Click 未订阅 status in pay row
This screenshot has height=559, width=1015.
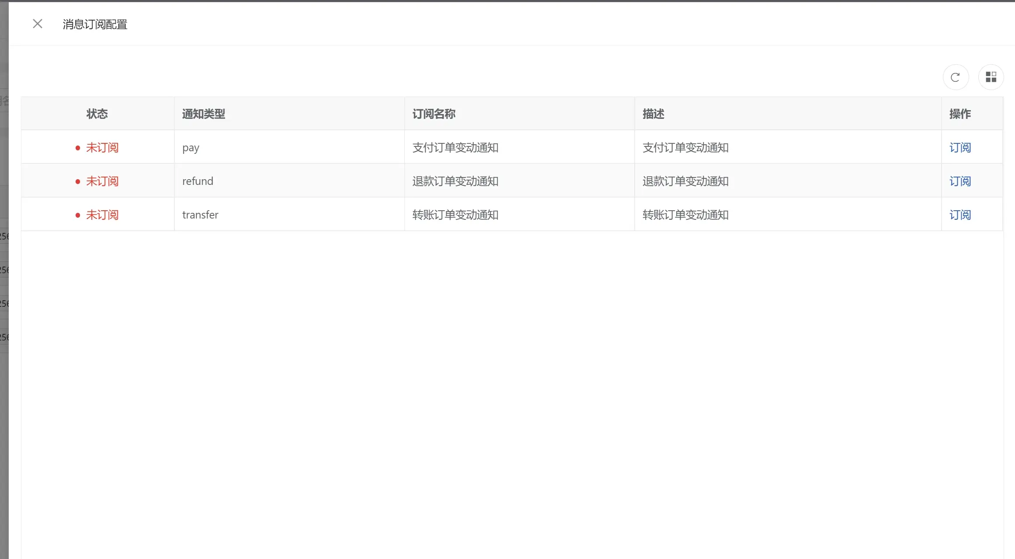102,148
